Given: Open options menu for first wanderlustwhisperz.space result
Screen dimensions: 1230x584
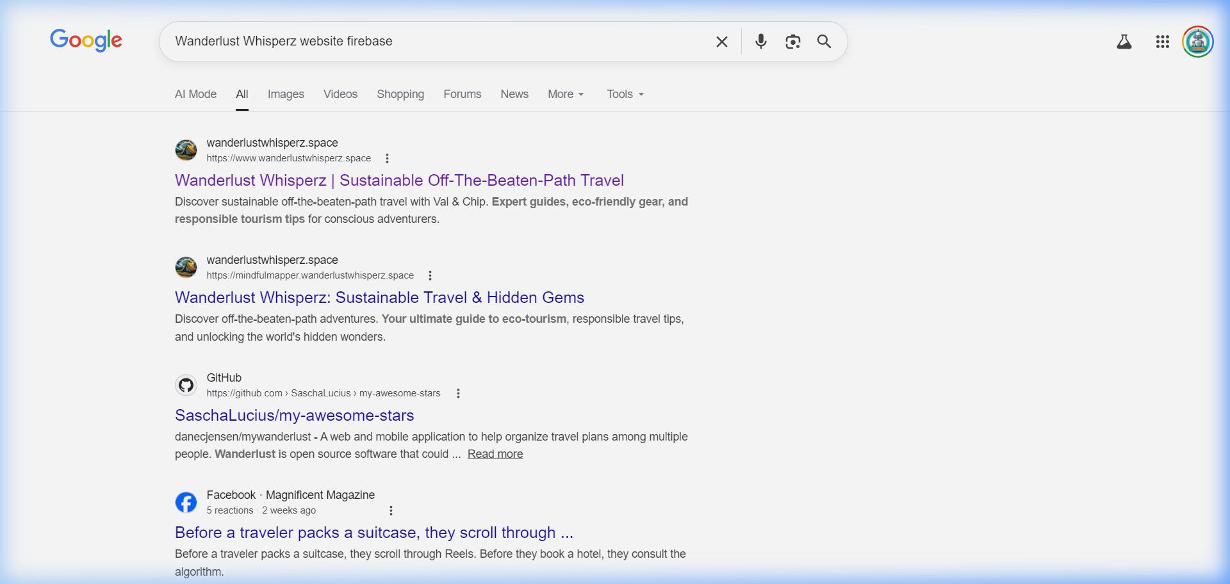Looking at the screenshot, I should click(x=387, y=158).
